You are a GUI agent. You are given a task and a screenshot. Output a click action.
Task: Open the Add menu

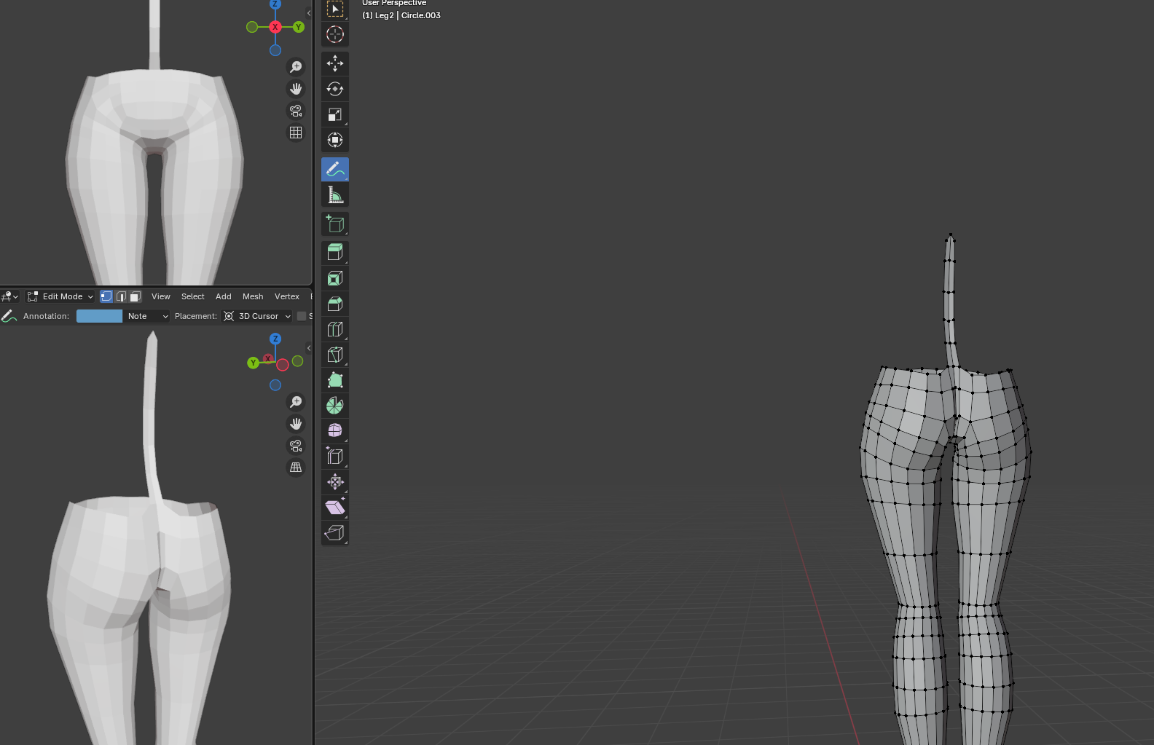coord(224,296)
